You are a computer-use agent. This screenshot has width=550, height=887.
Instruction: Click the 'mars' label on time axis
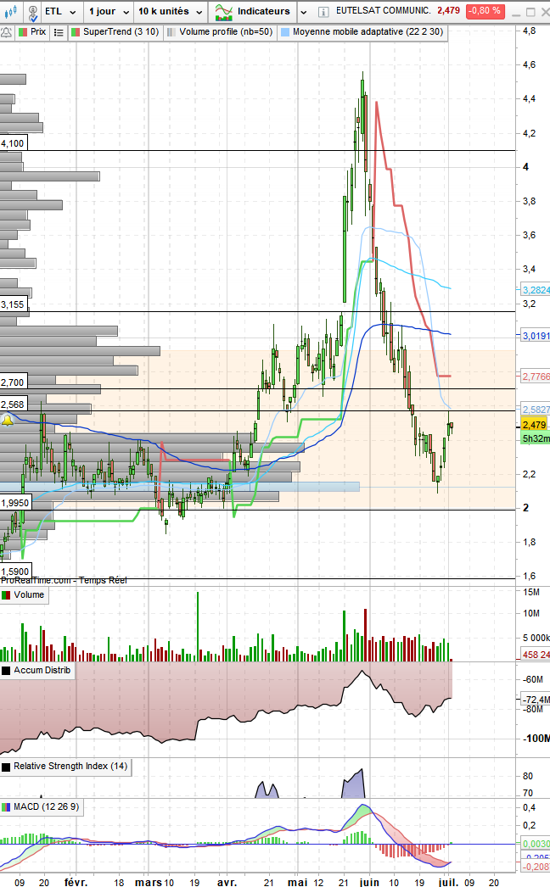click(x=148, y=882)
